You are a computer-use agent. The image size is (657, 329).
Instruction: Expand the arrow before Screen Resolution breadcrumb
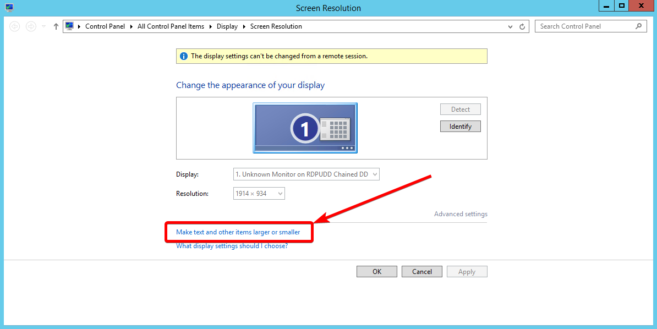(x=244, y=26)
